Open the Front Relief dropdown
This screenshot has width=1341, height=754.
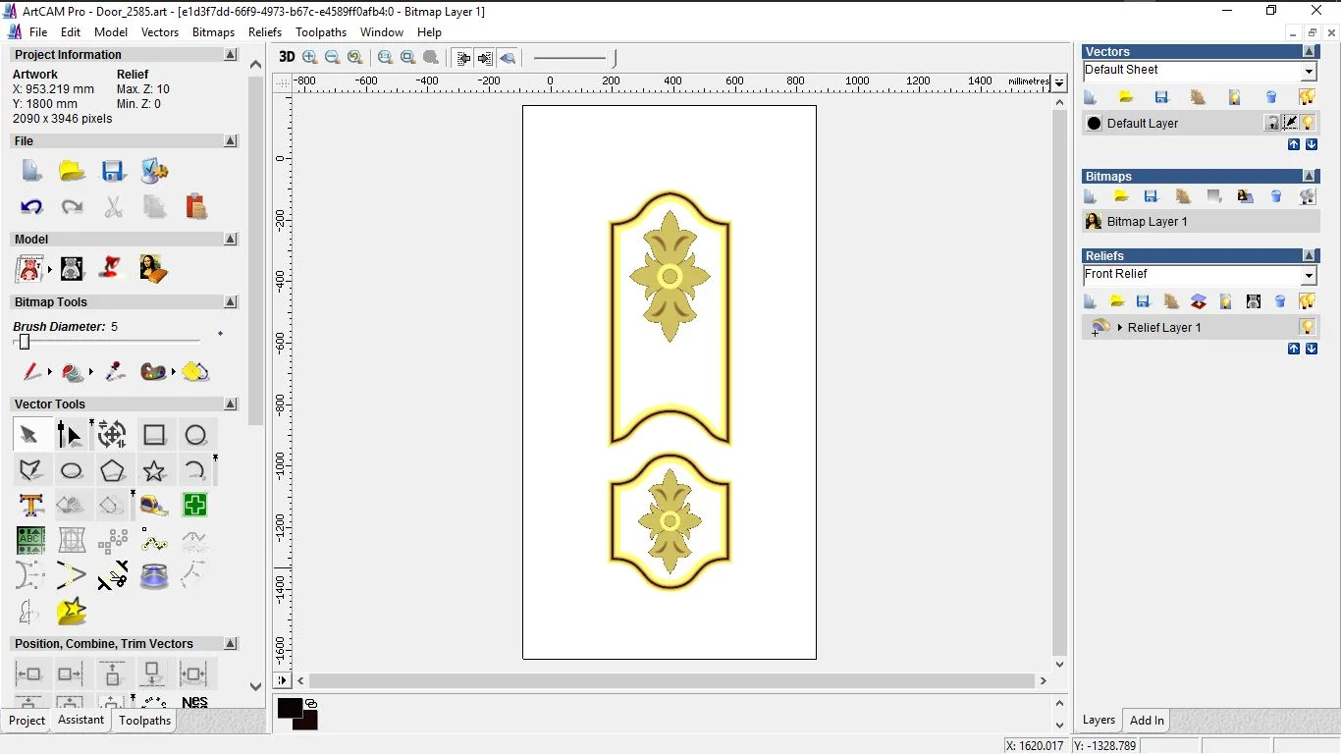pyautogui.click(x=1308, y=276)
